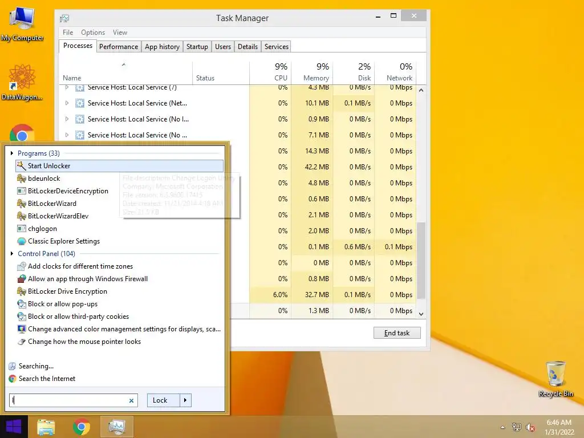Click the 0.6 MB/s disk cell

point(354,246)
